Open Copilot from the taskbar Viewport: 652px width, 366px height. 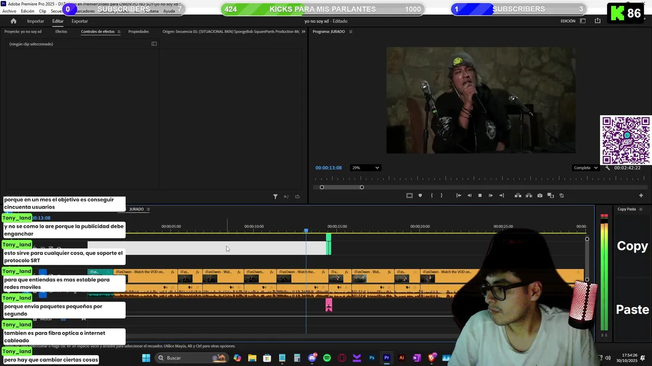[x=237, y=358]
